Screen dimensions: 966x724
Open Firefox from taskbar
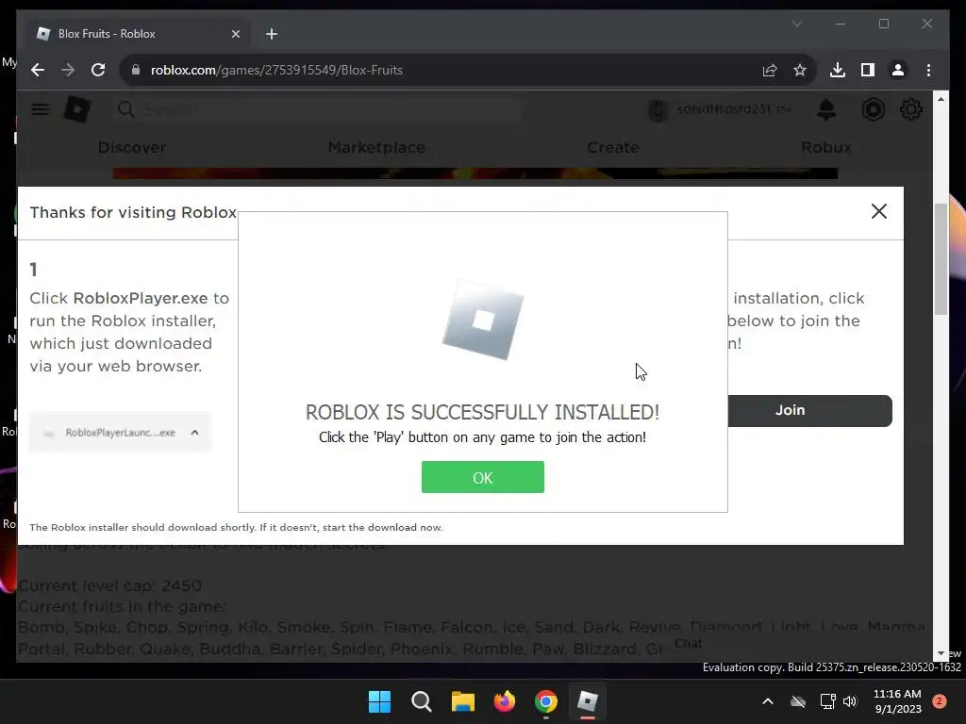coord(505,701)
